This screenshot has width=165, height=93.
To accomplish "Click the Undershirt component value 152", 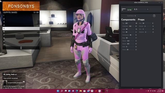I will (130, 26).
